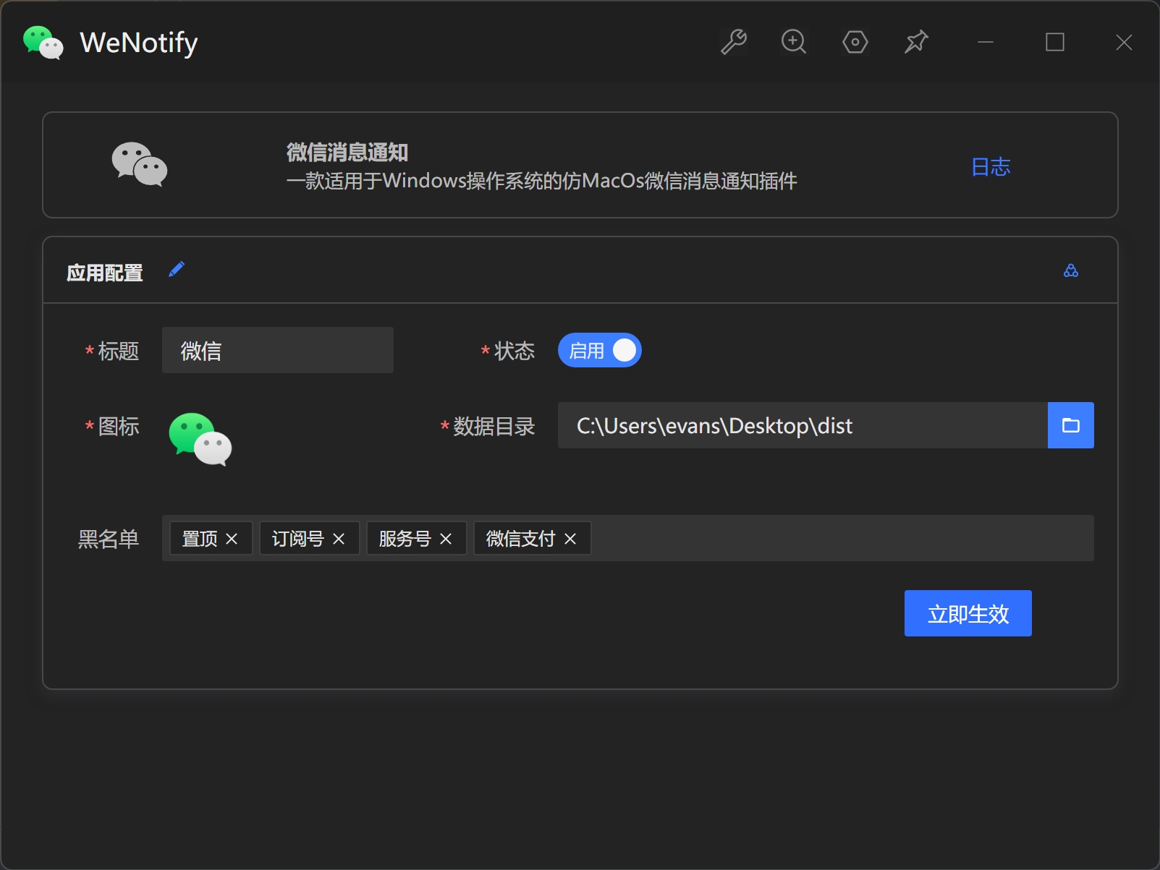Click the 标题 input containing 微信
The width and height of the screenshot is (1160, 870).
tap(278, 350)
